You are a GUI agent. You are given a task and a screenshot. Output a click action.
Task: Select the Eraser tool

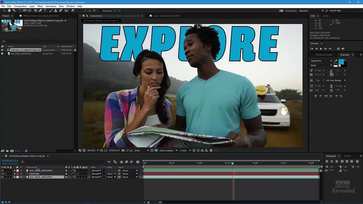click(60, 10)
